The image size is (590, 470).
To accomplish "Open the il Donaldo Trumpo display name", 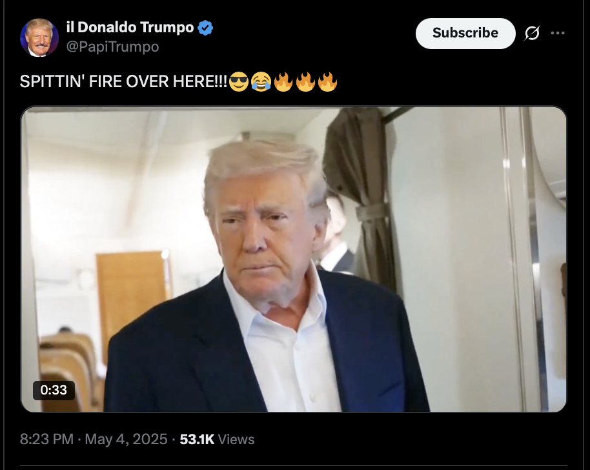I will [x=130, y=28].
